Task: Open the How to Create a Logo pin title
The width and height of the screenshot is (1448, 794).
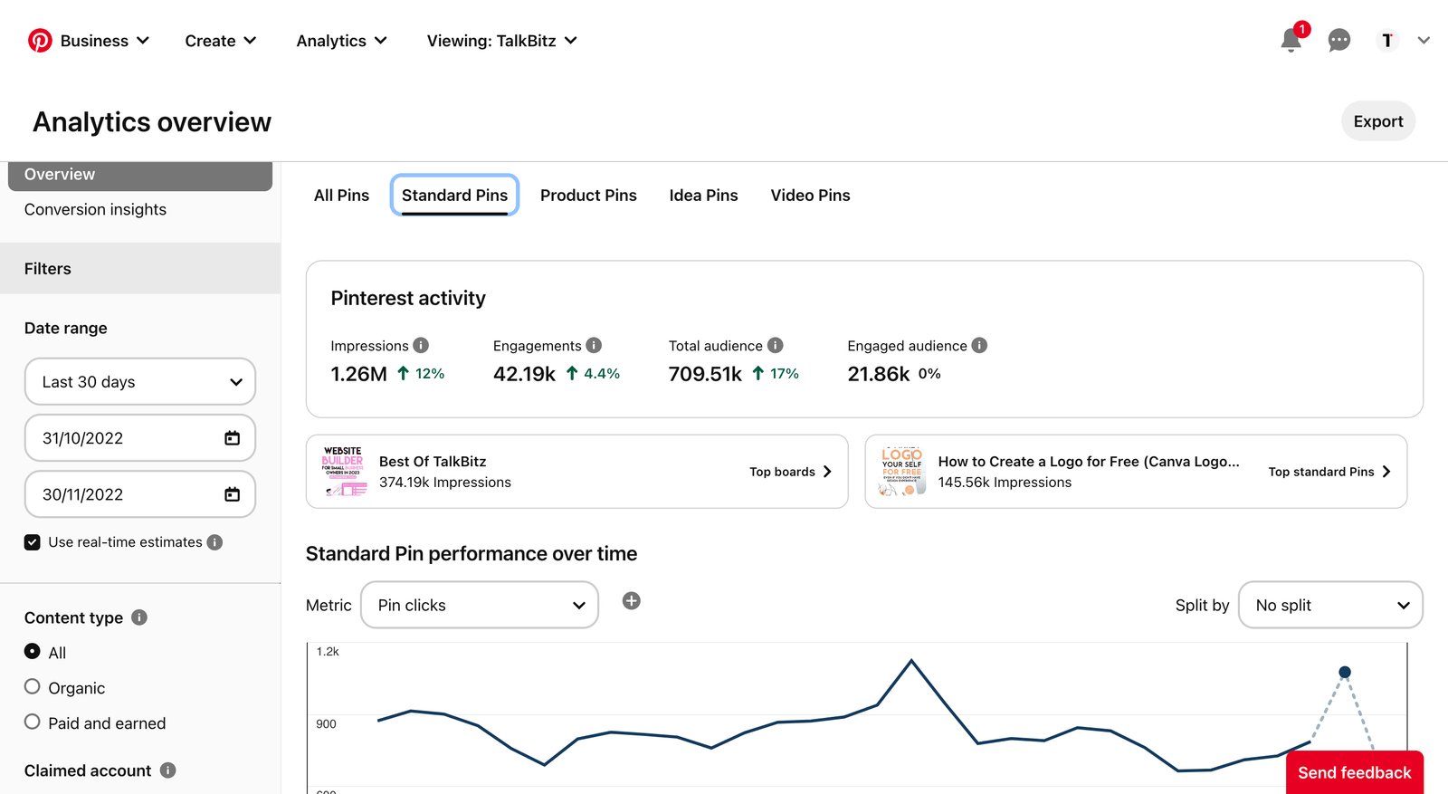Action: (1089, 462)
